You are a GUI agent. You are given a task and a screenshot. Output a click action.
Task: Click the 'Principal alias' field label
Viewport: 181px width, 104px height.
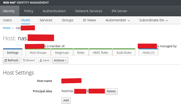click(42, 91)
